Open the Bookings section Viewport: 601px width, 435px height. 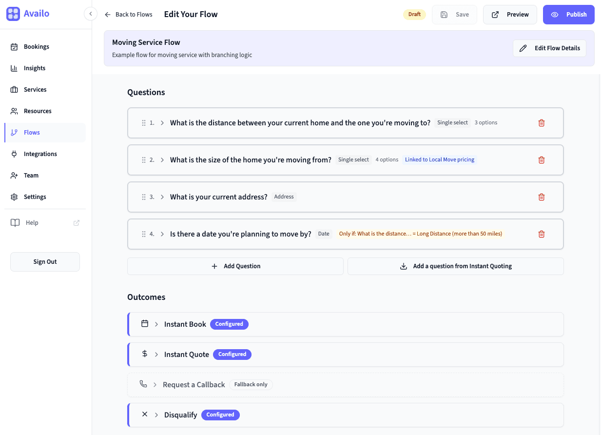click(x=13, y=46)
